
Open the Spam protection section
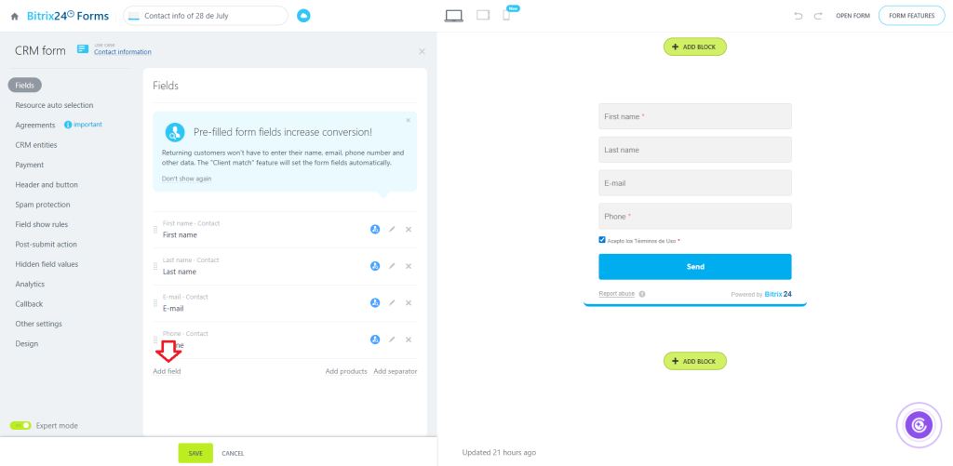point(43,205)
